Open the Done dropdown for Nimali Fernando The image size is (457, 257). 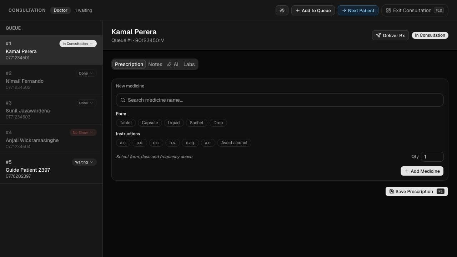(x=86, y=73)
